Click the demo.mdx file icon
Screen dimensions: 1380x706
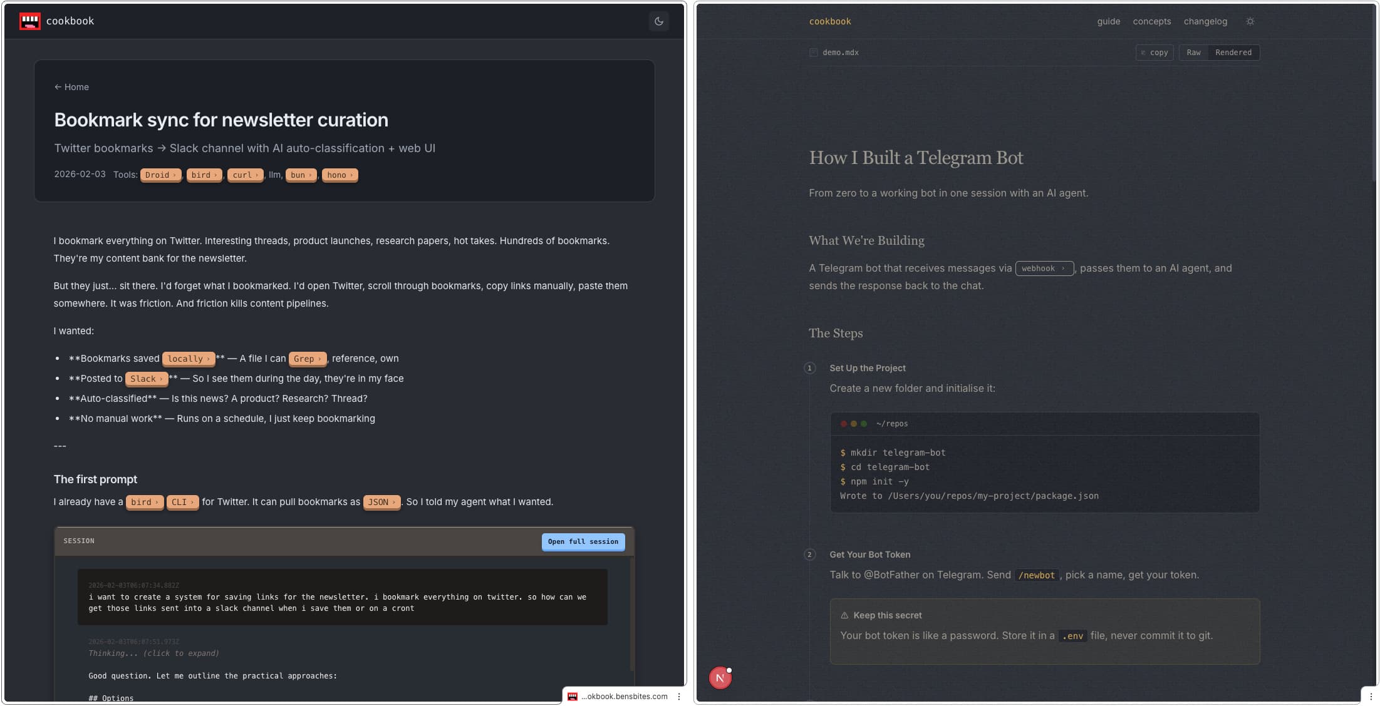point(813,53)
